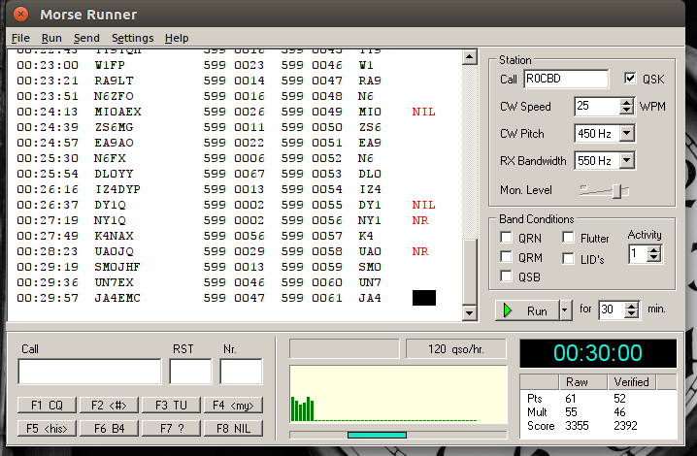Open the Send menu

86,38
